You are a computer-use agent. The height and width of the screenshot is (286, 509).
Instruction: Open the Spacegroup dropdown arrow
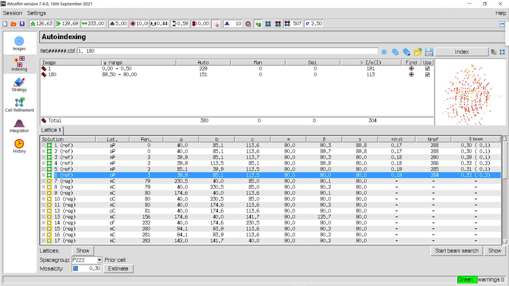click(99, 260)
